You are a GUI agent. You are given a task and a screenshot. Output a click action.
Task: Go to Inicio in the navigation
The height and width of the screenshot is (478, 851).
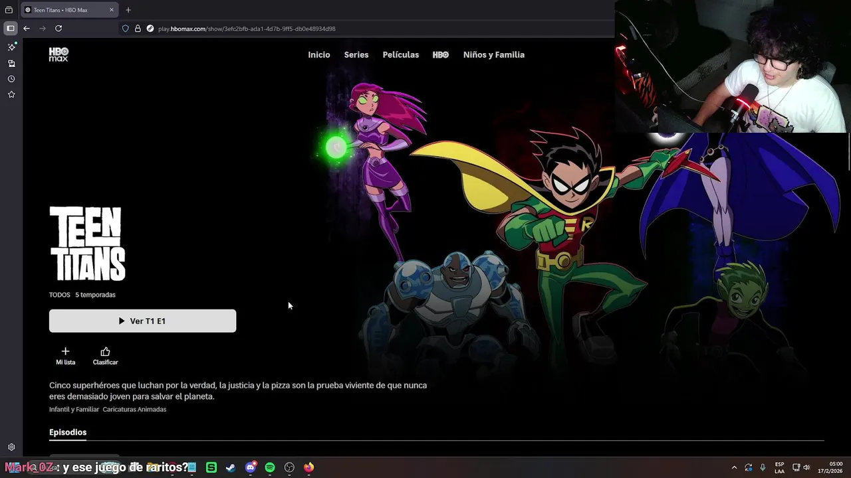319,54
